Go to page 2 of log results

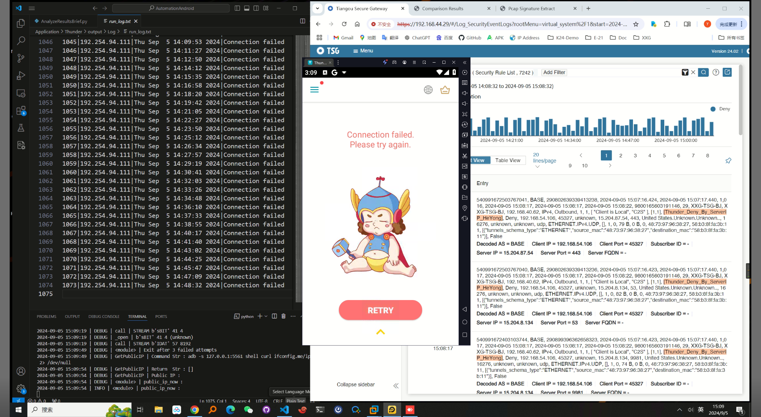[620, 155]
